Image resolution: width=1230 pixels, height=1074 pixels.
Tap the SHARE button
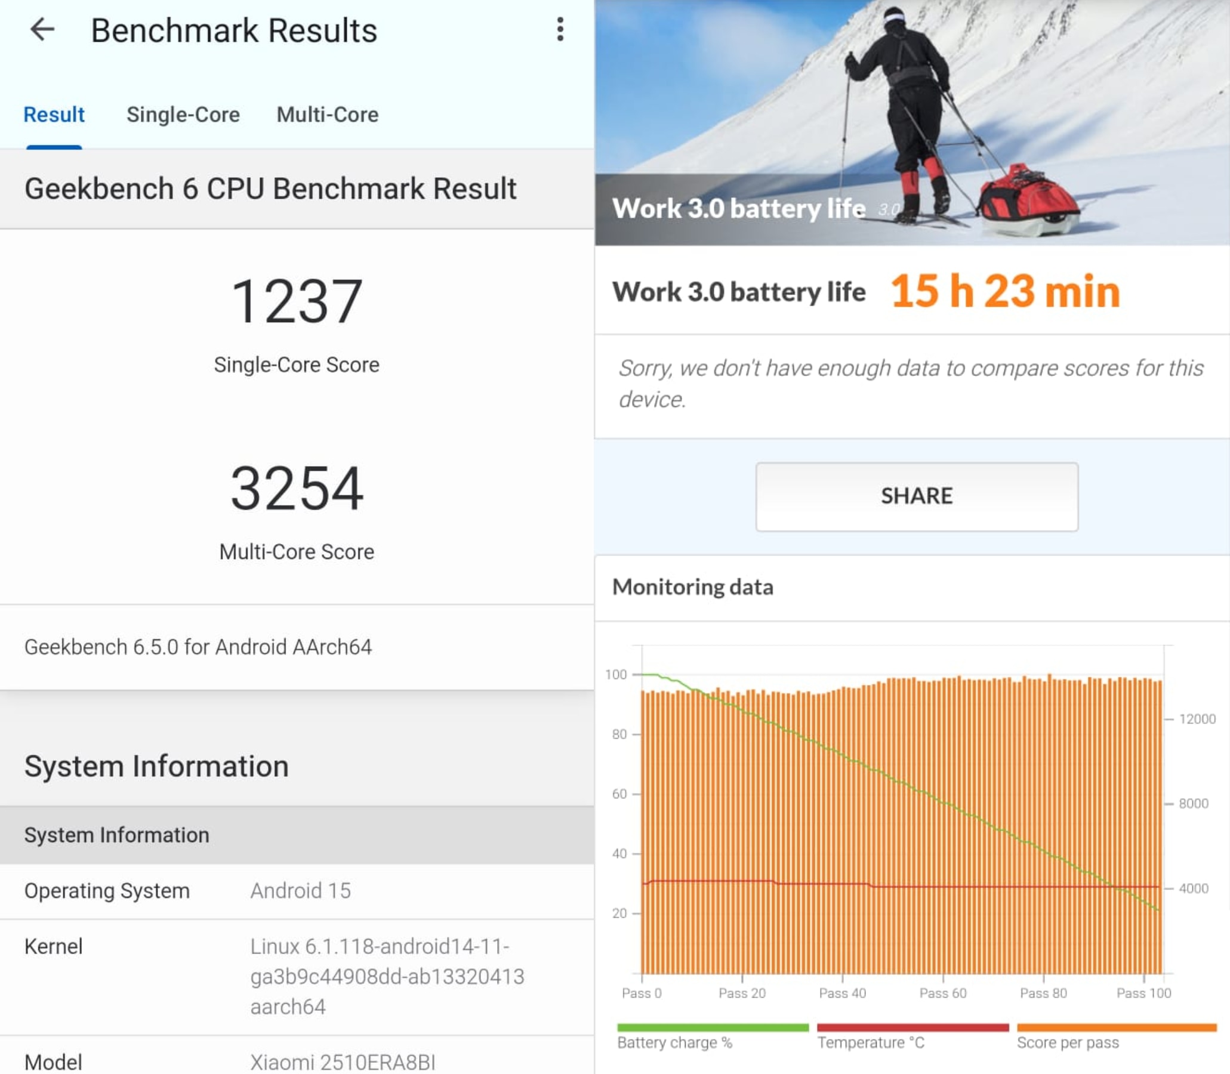(917, 495)
